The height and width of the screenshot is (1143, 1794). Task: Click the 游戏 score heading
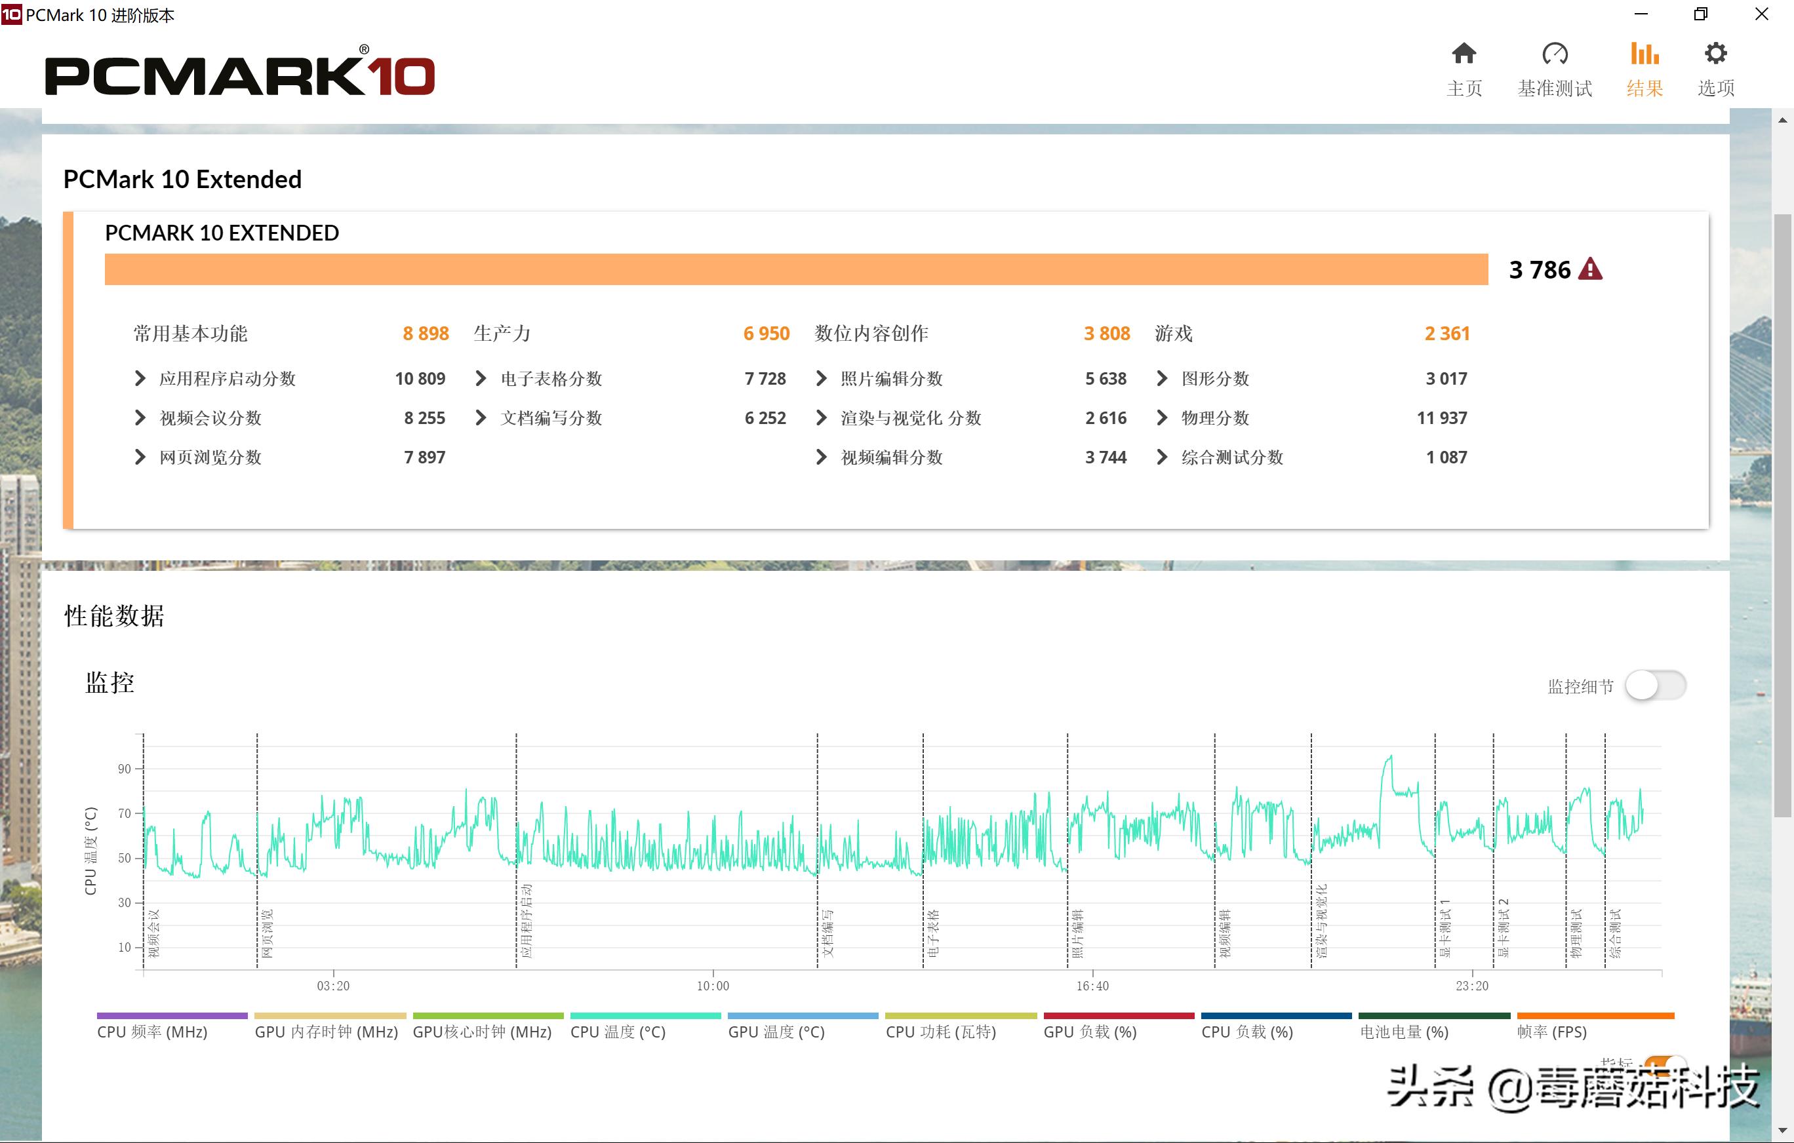tap(1174, 334)
